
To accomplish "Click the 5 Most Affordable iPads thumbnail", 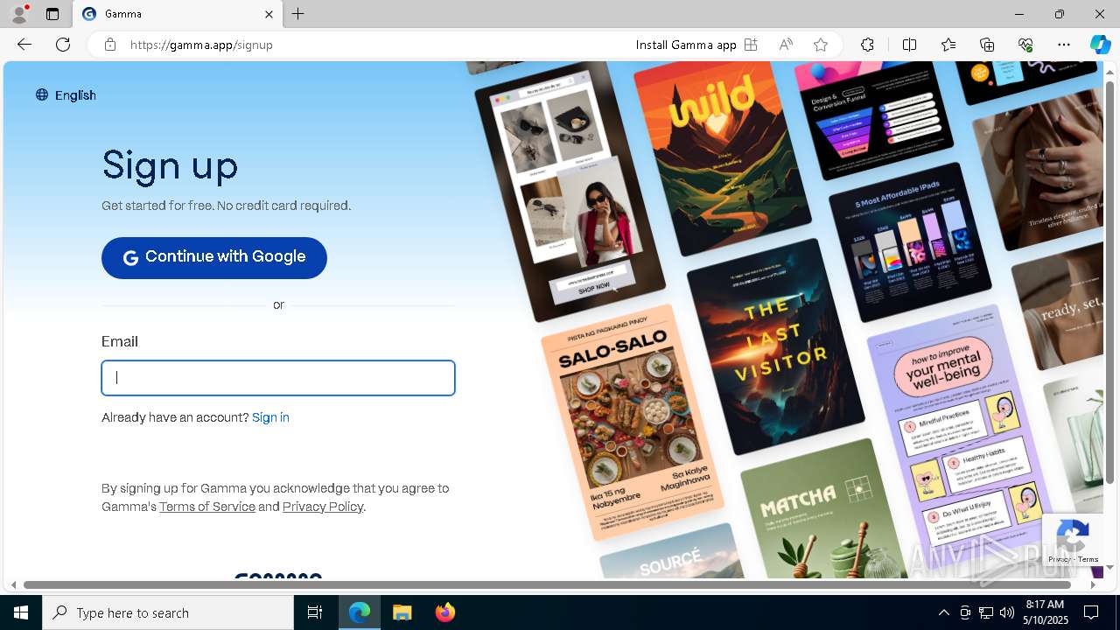I will 910,241.
